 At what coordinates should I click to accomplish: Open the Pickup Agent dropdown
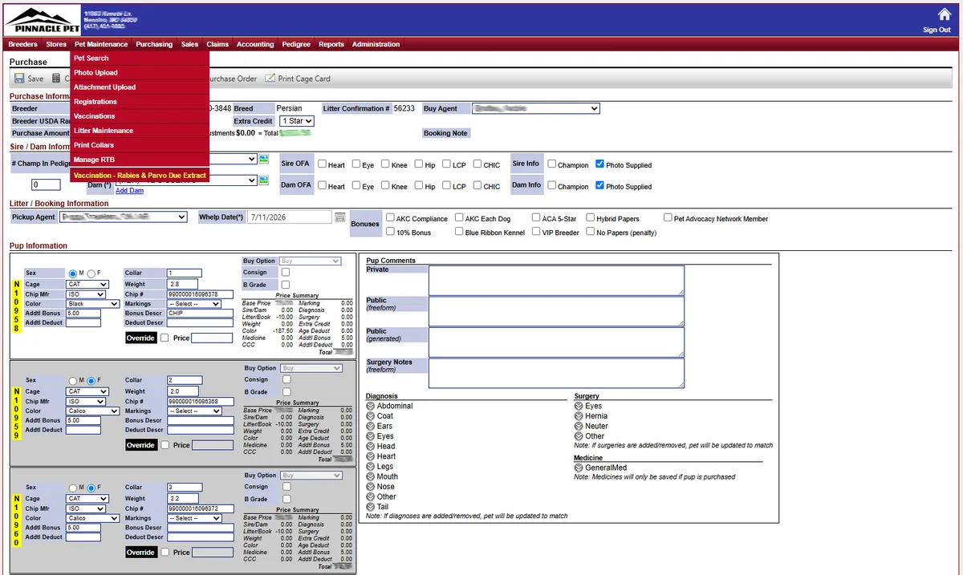point(124,217)
